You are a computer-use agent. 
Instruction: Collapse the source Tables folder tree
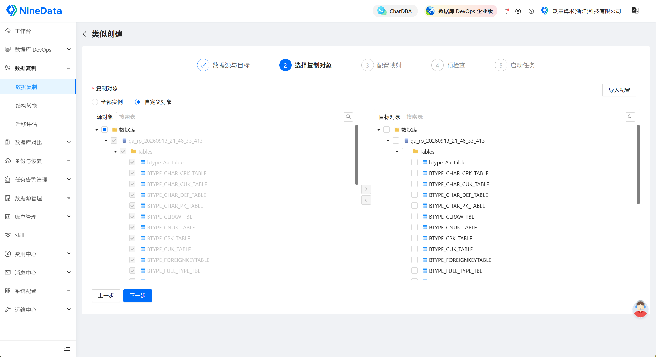(x=115, y=152)
